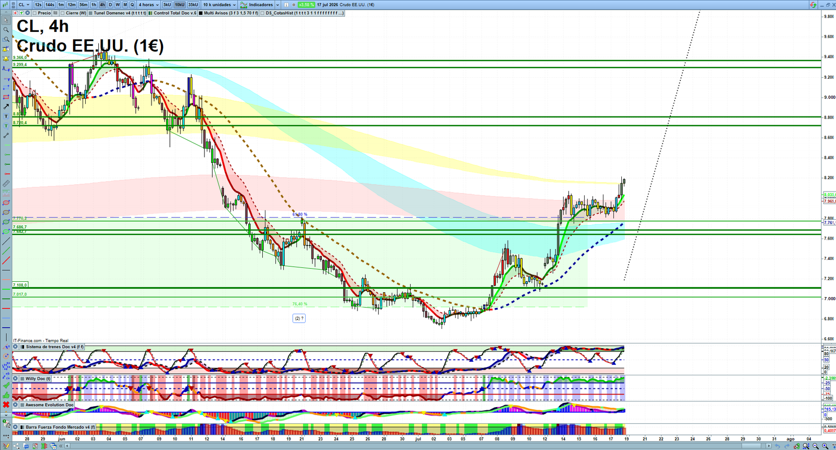
Task: Toggle Control Total Doc v.6 indicator
Action: [150, 13]
